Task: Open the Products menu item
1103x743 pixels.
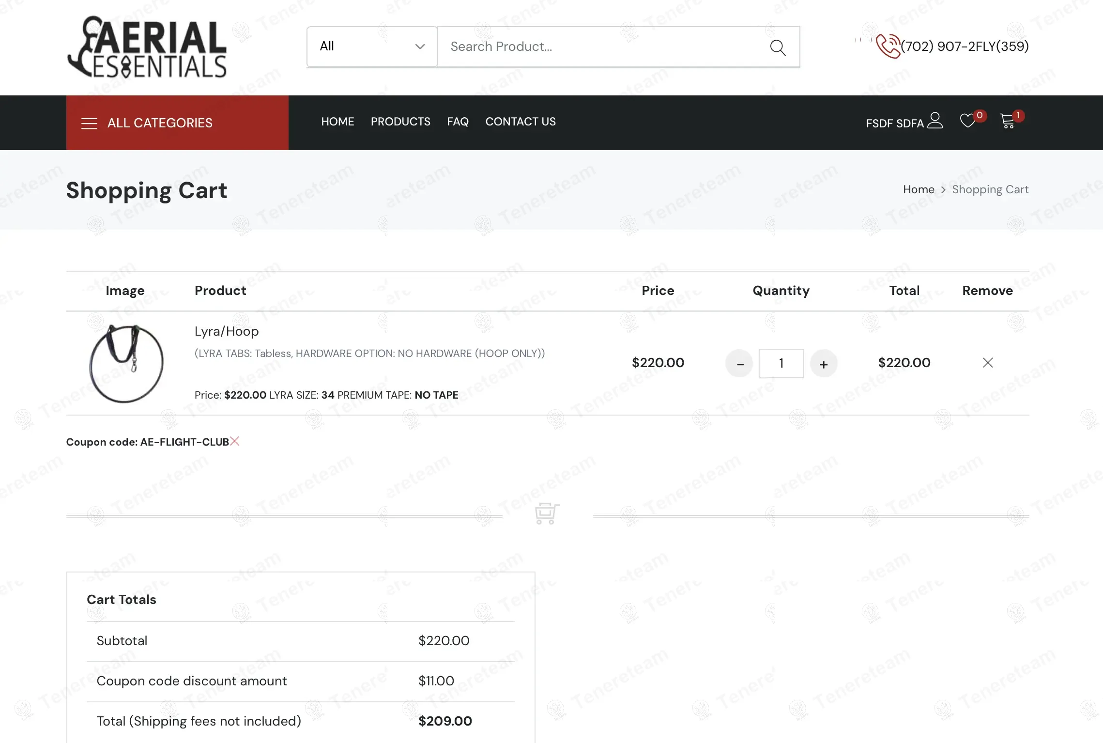Action: [400, 122]
